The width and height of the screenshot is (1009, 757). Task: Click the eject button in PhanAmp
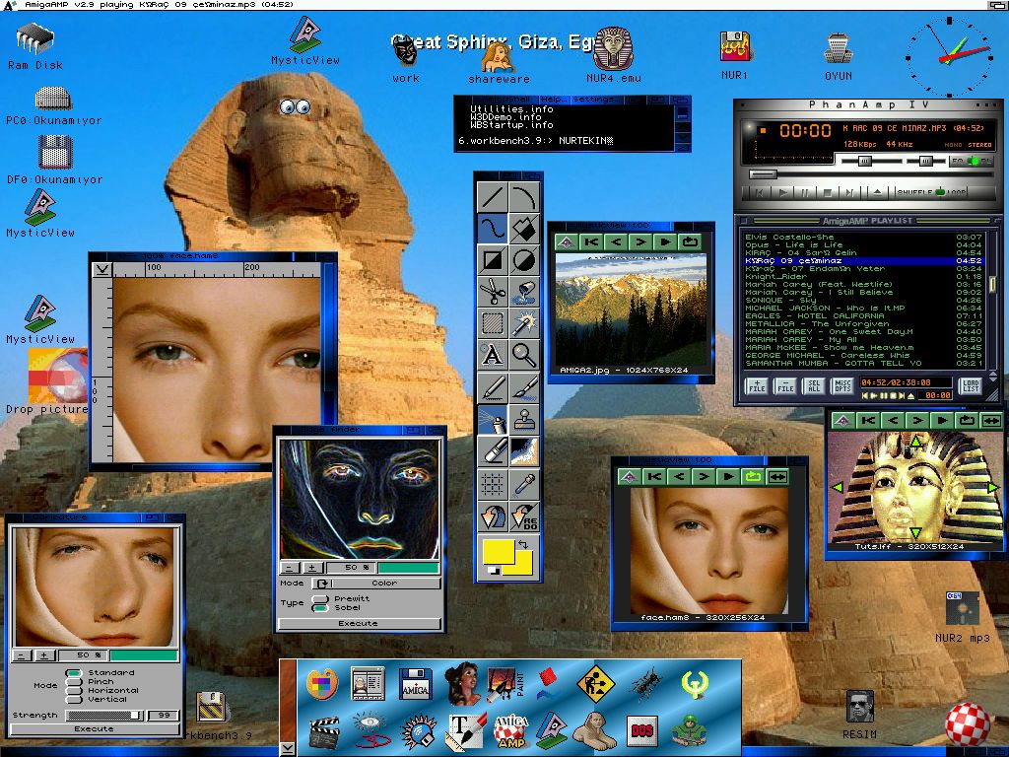click(x=876, y=192)
